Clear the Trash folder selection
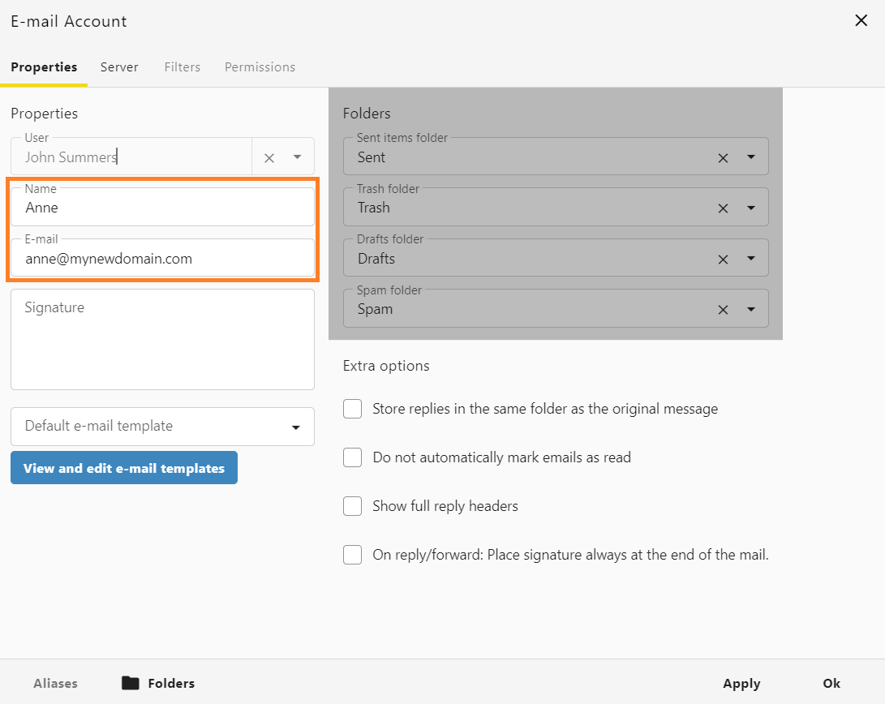This screenshot has height=704, width=885. [x=723, y=208]
